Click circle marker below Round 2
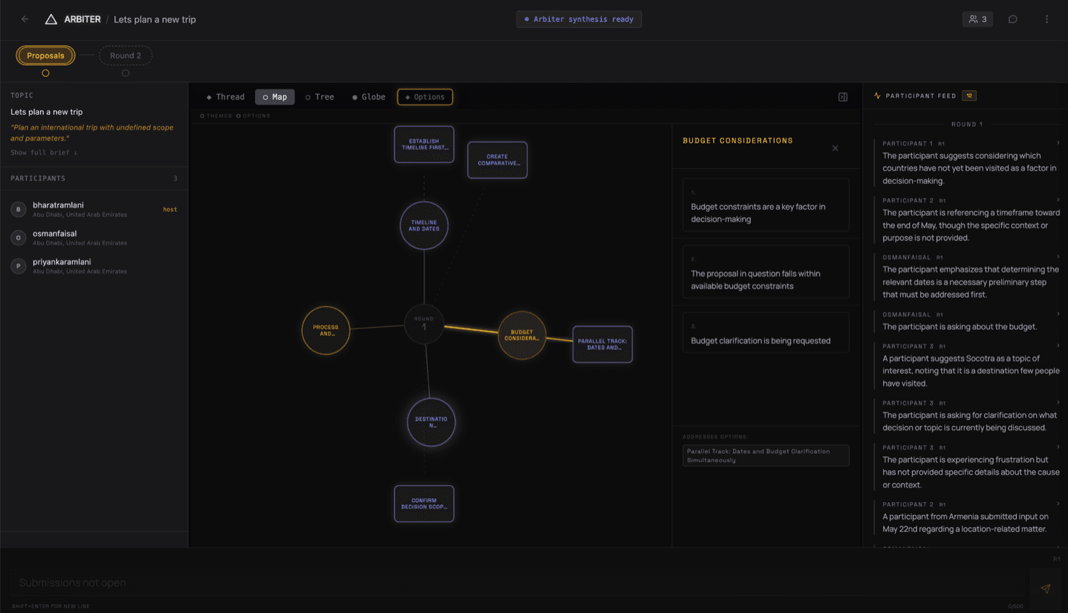Viewport: 1068px width, 613px height. tap(125, 73)
